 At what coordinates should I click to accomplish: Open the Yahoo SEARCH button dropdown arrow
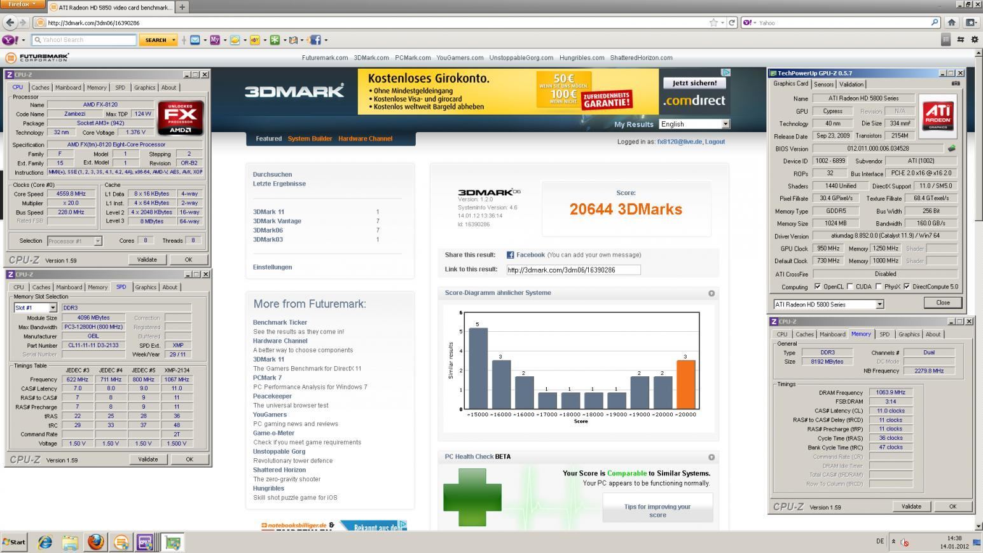point(174,40)
